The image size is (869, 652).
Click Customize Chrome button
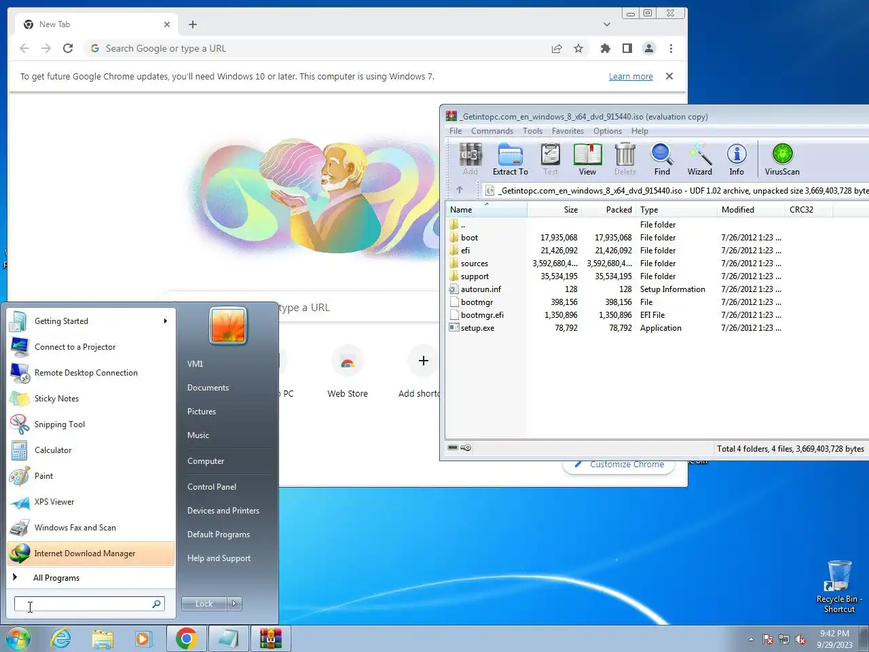pyautogui.click(x=618, y=465)
